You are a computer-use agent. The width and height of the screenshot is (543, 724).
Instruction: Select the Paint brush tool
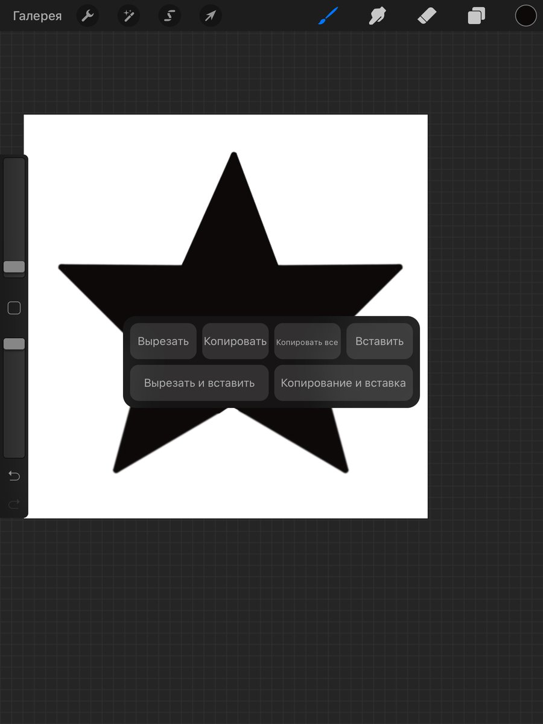point(329,16)
